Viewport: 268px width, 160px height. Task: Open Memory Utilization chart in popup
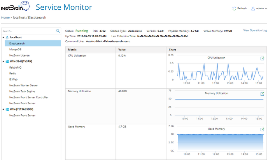[262, 94]
